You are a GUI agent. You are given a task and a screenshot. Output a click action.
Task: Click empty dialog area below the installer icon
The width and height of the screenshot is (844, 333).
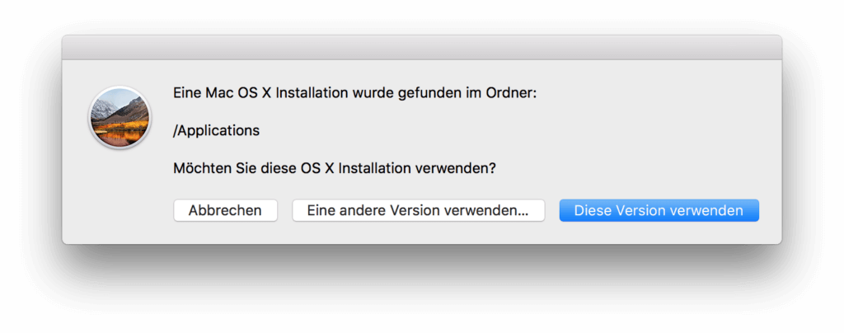(x=120, y=198)
